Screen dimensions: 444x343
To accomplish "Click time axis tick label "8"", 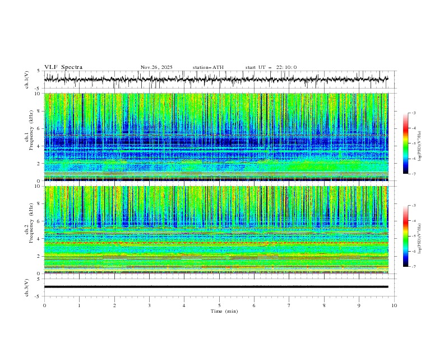I will 324,305.
